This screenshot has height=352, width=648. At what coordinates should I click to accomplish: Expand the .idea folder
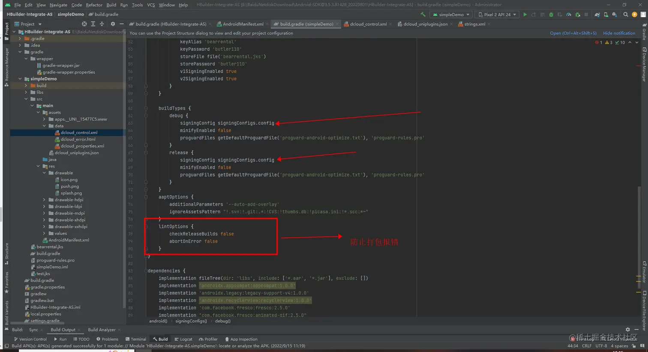(x=20, y=45)
